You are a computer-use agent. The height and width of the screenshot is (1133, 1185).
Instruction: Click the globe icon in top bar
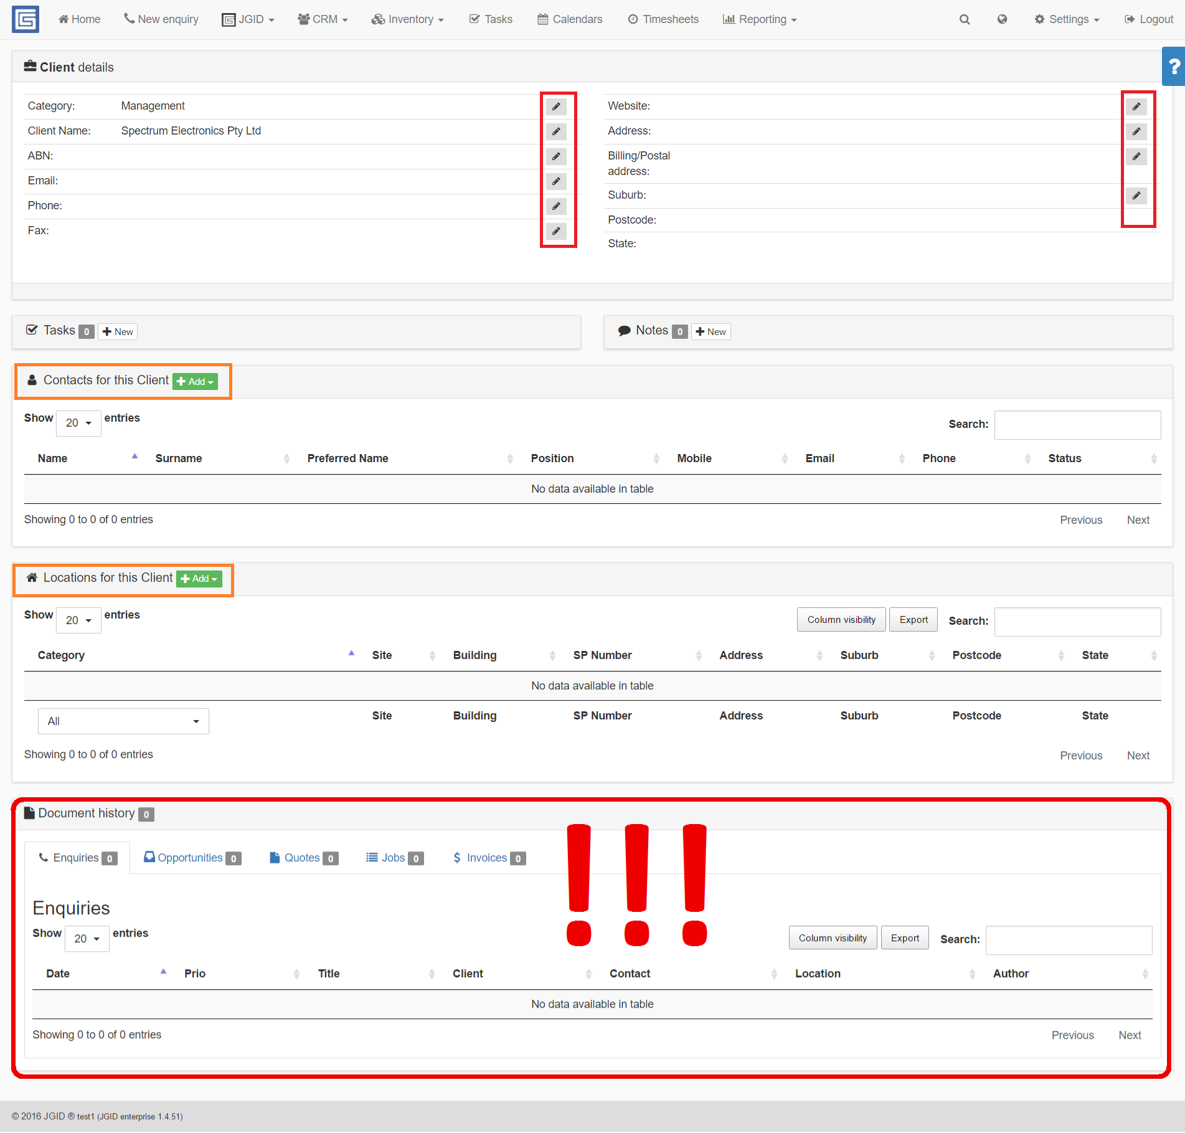pos(1002,19)
